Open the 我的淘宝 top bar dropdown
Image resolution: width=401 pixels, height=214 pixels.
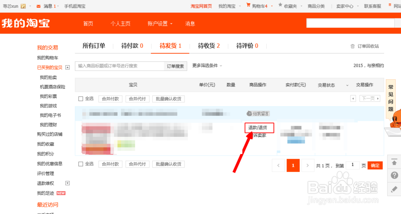pyautogui.click(x=229, y=6)
